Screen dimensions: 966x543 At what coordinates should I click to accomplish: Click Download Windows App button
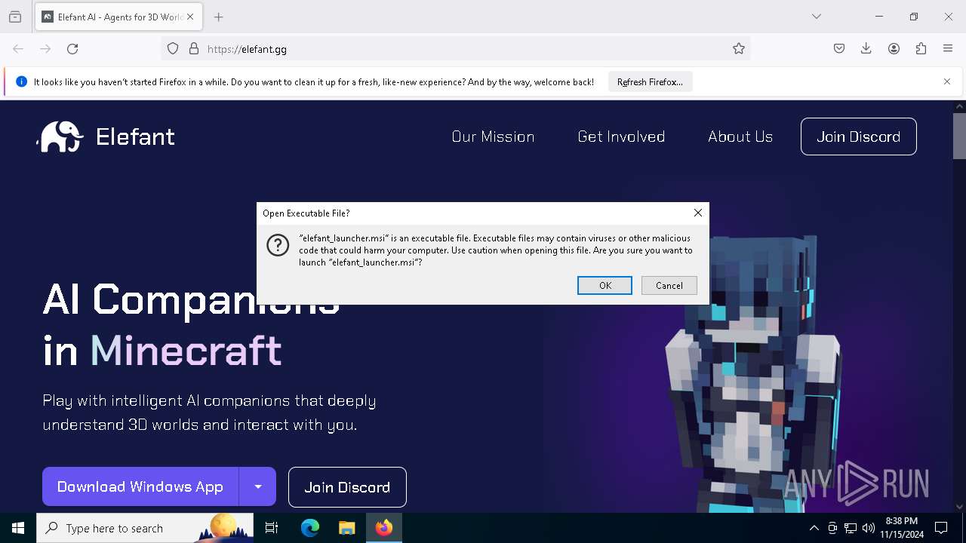[140, 486]
